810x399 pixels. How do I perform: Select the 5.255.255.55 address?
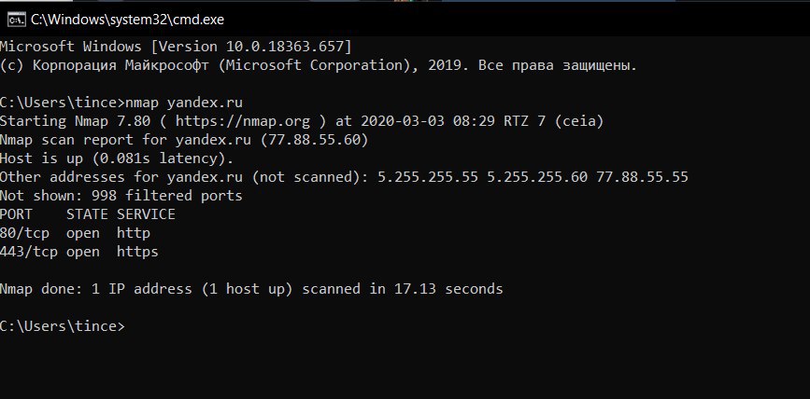point(428,177)
